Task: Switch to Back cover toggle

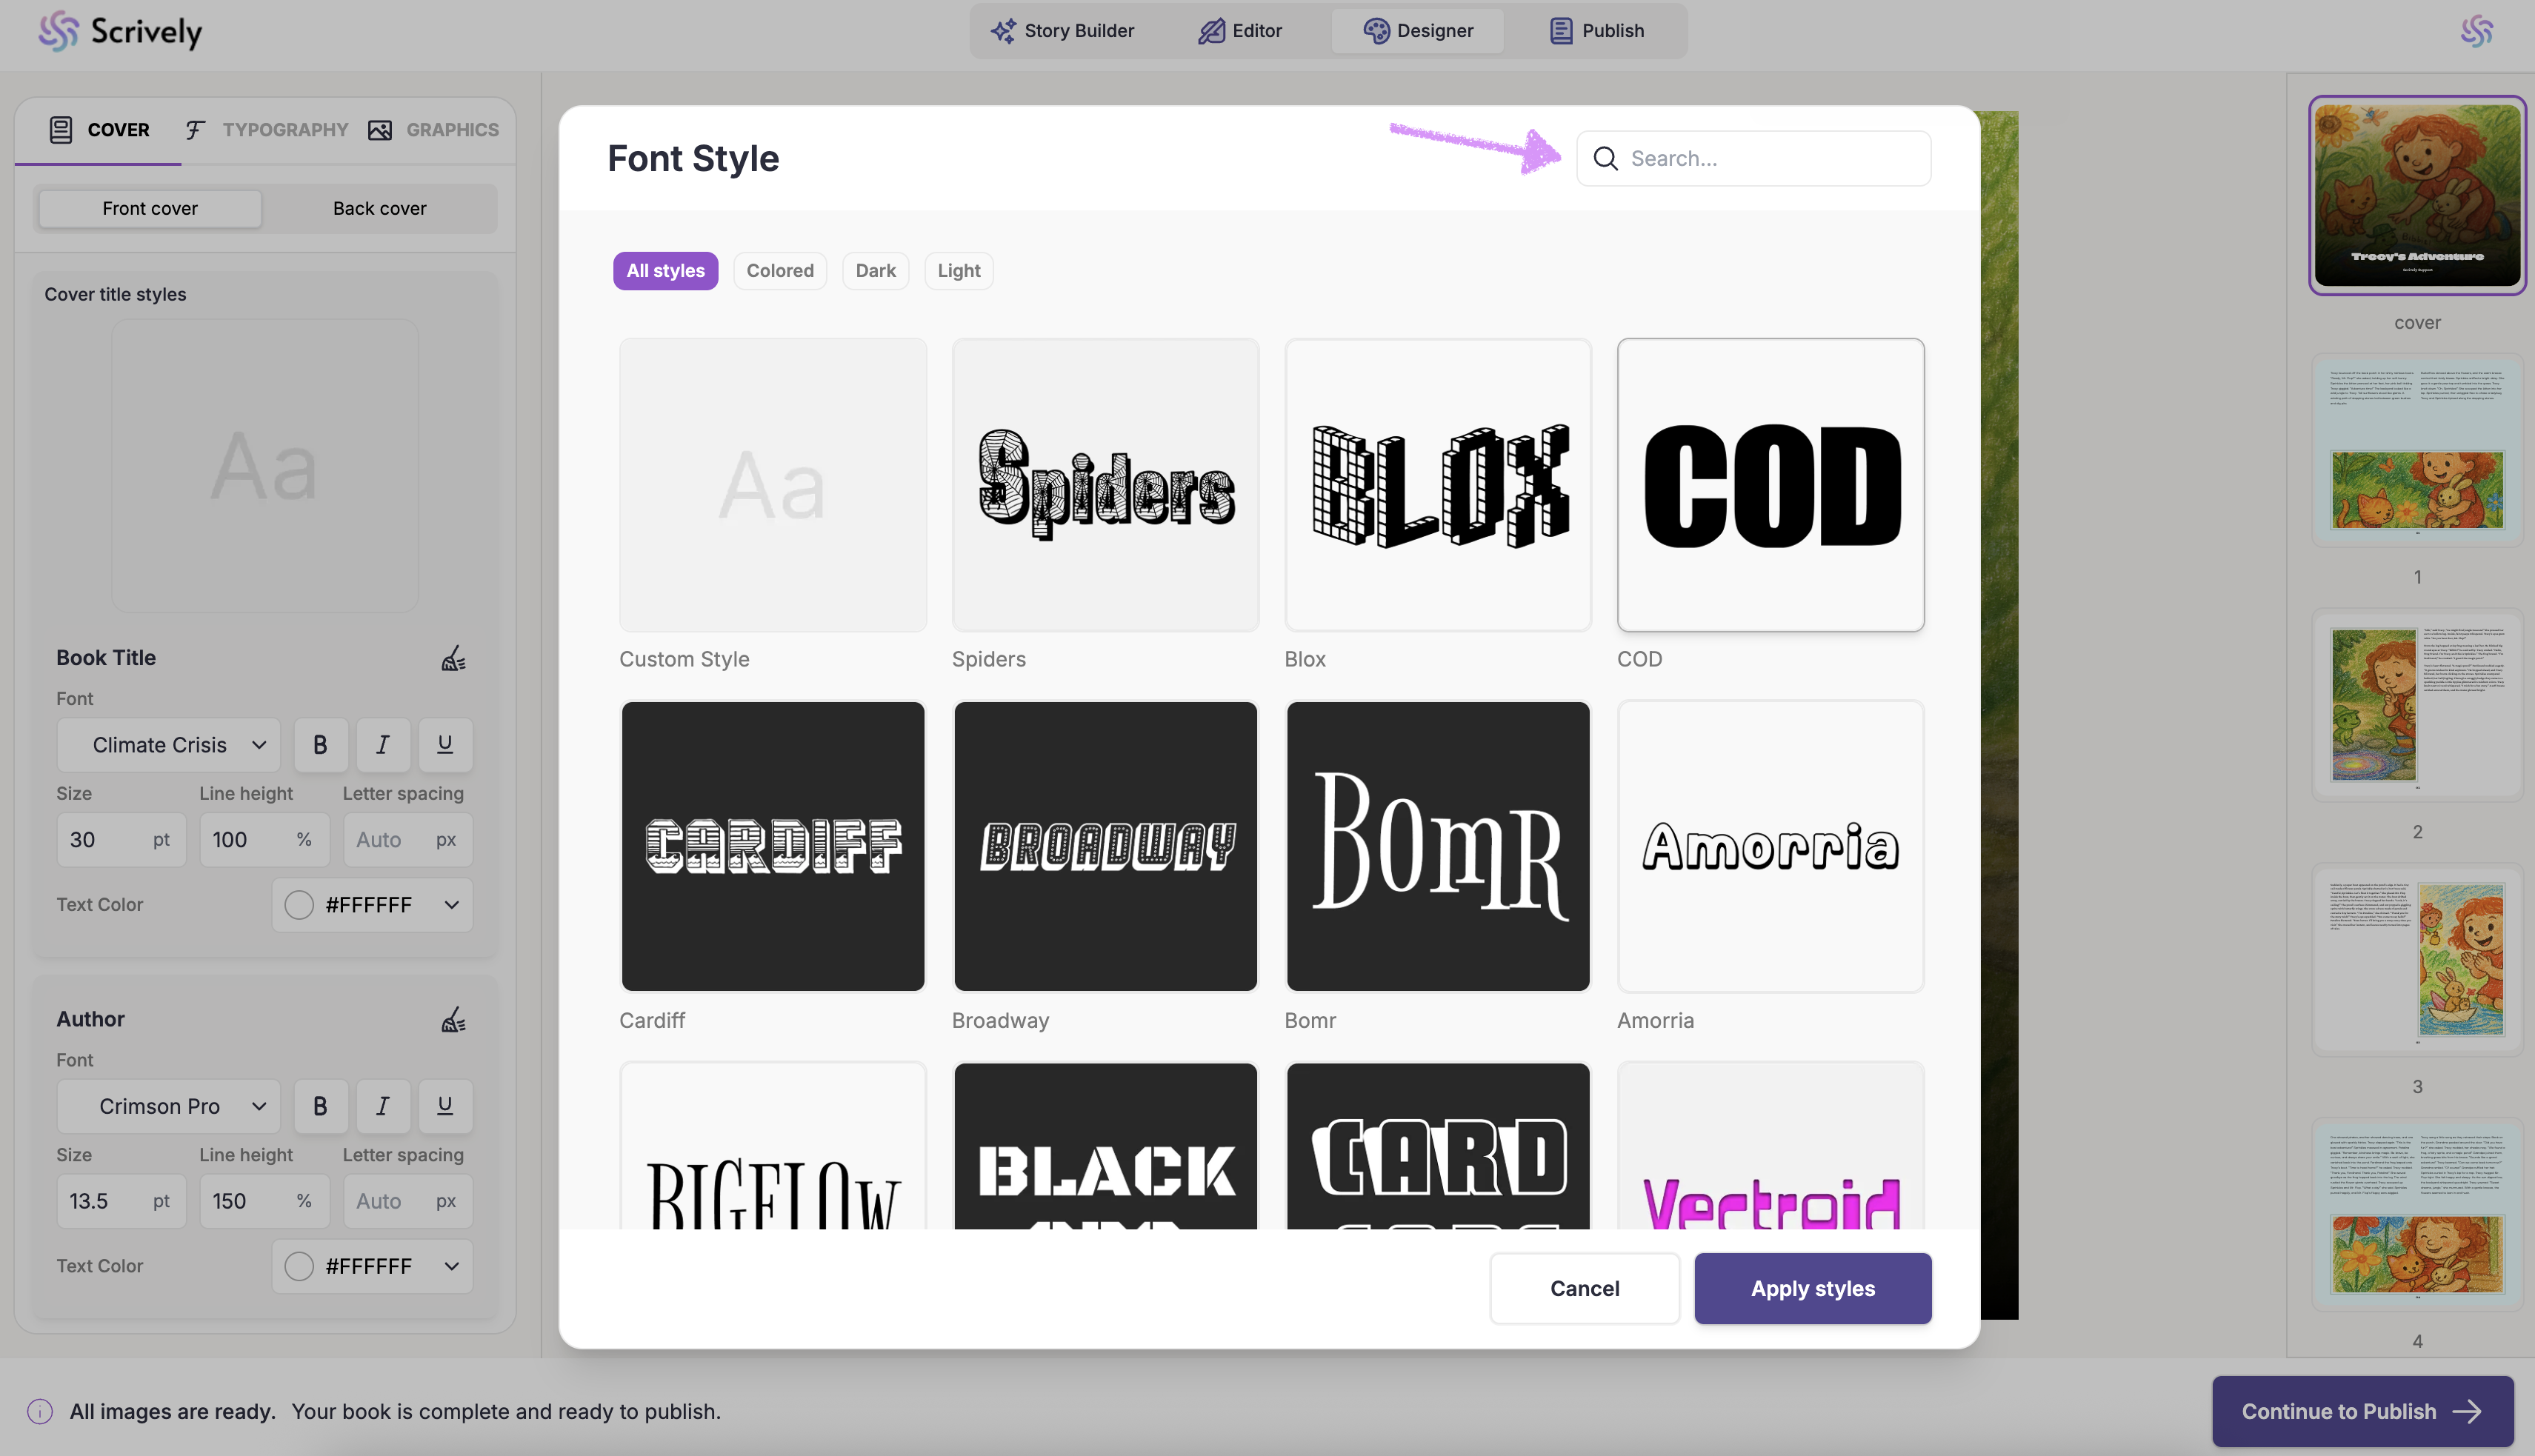Action: (379, 208)
